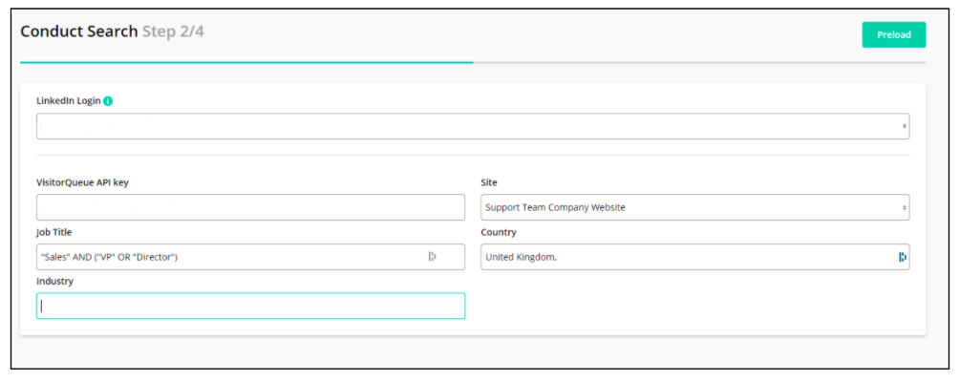Image resolution: width=959 pixels, height=382 pixels.
Task: Click the green Preload button
Action: click(893, 34)
